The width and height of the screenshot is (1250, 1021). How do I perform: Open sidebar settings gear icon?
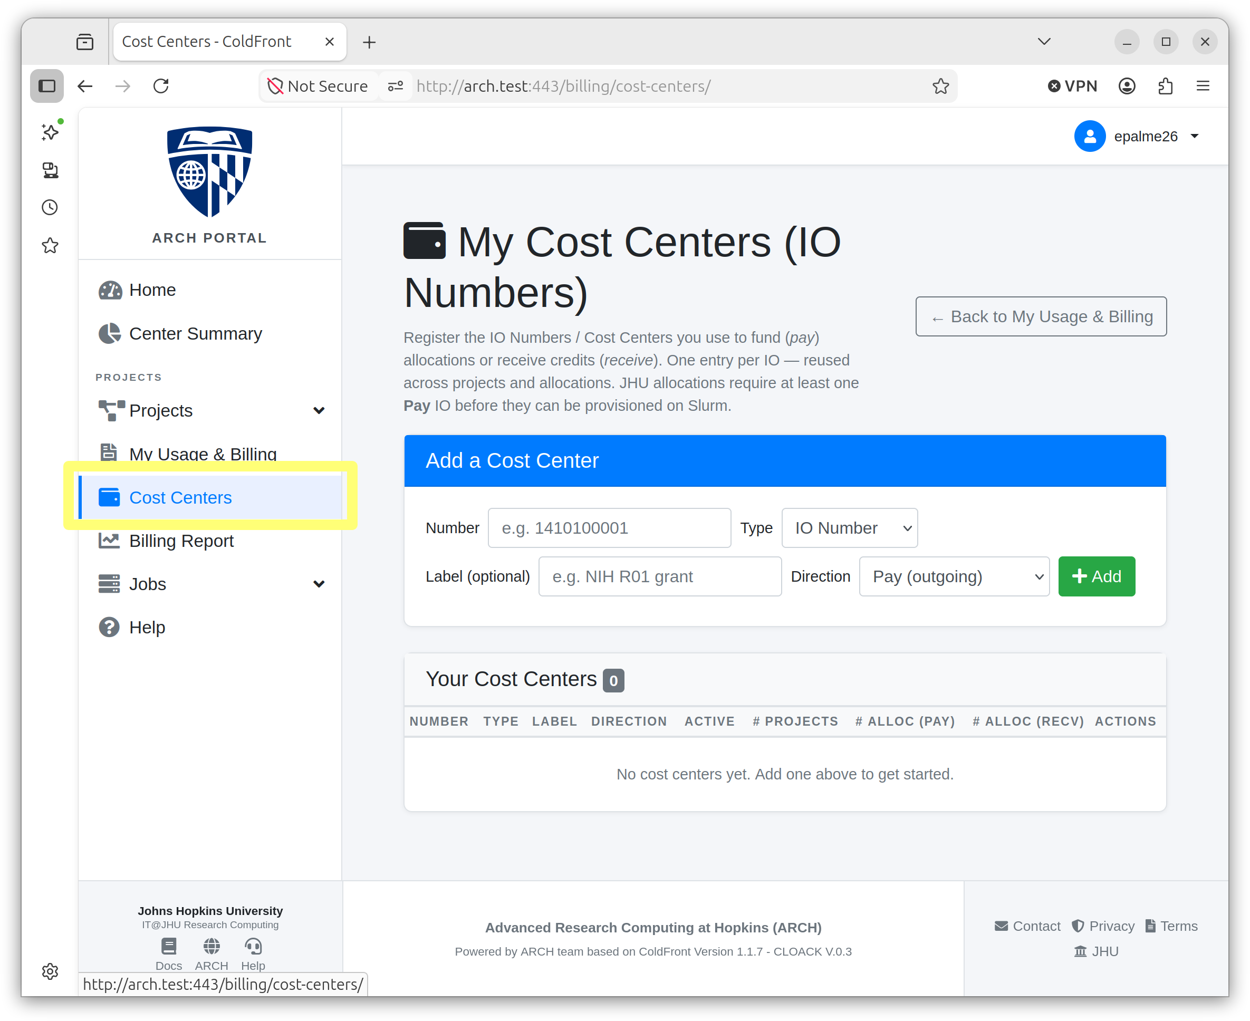50,971
